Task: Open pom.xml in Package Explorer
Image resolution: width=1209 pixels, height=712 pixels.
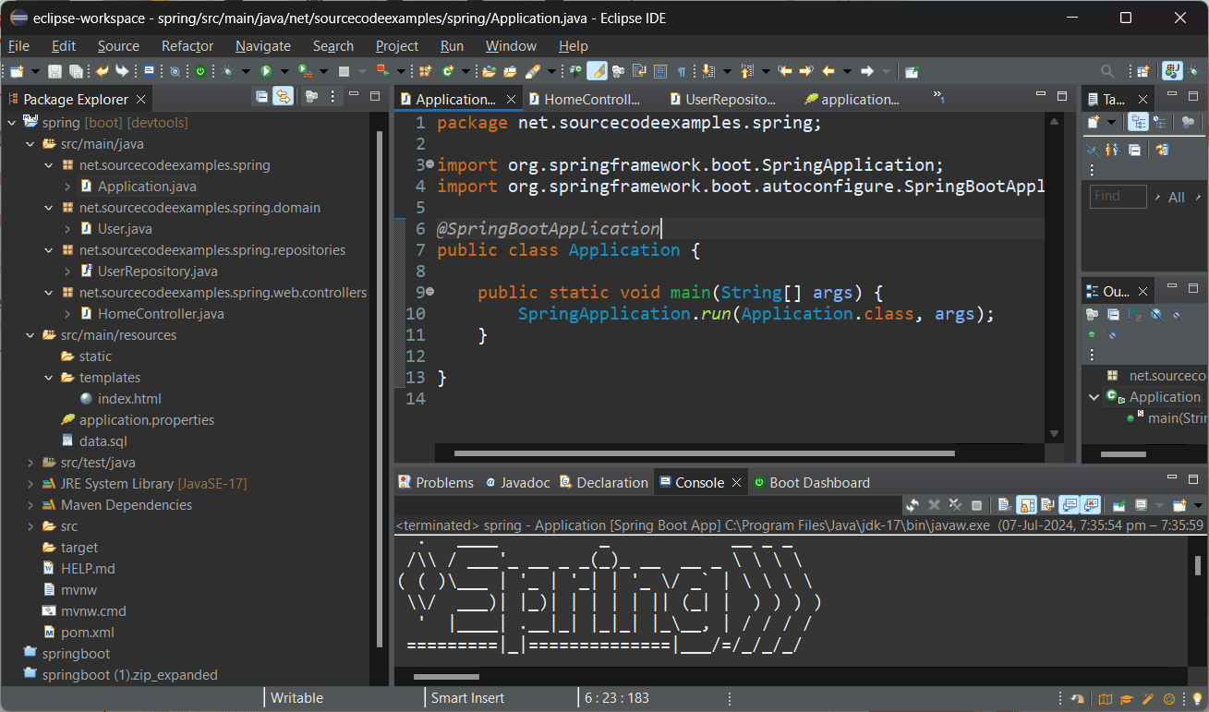Action: coord(87,633)
